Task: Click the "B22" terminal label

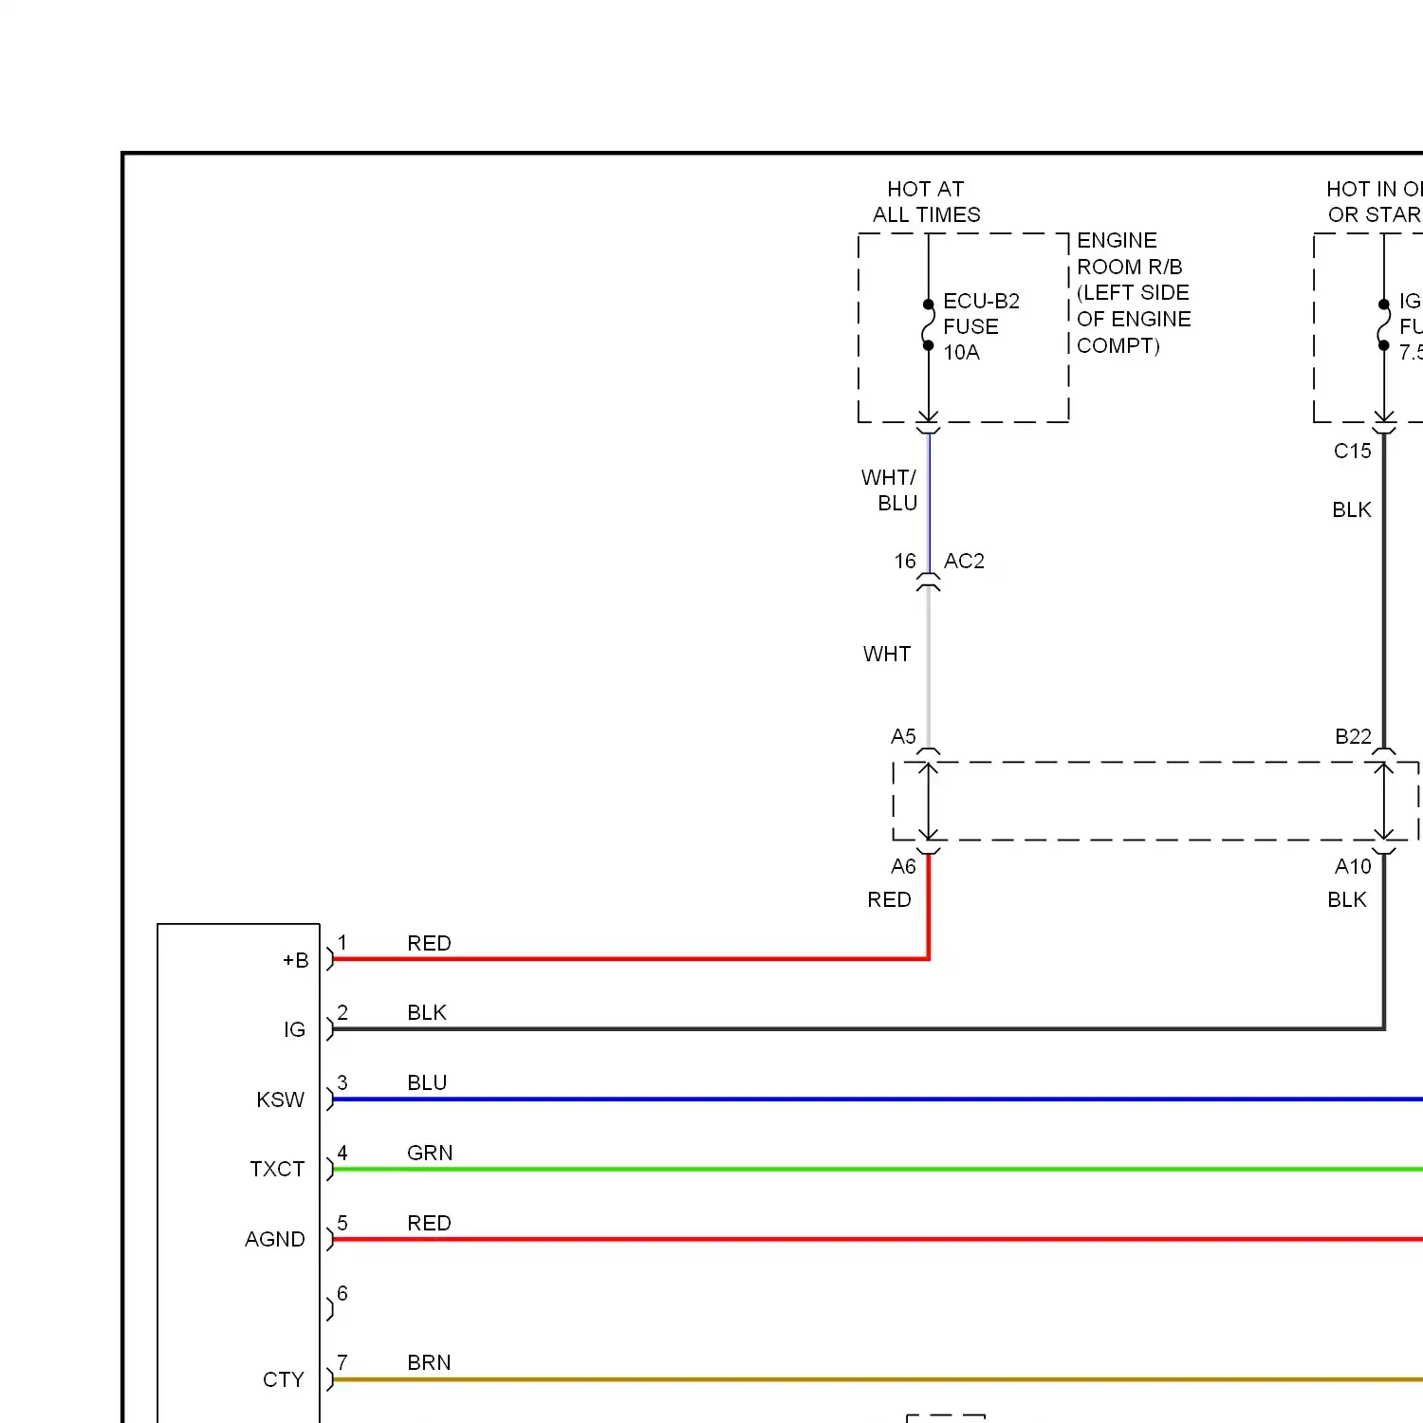Action: point(1354,737)
